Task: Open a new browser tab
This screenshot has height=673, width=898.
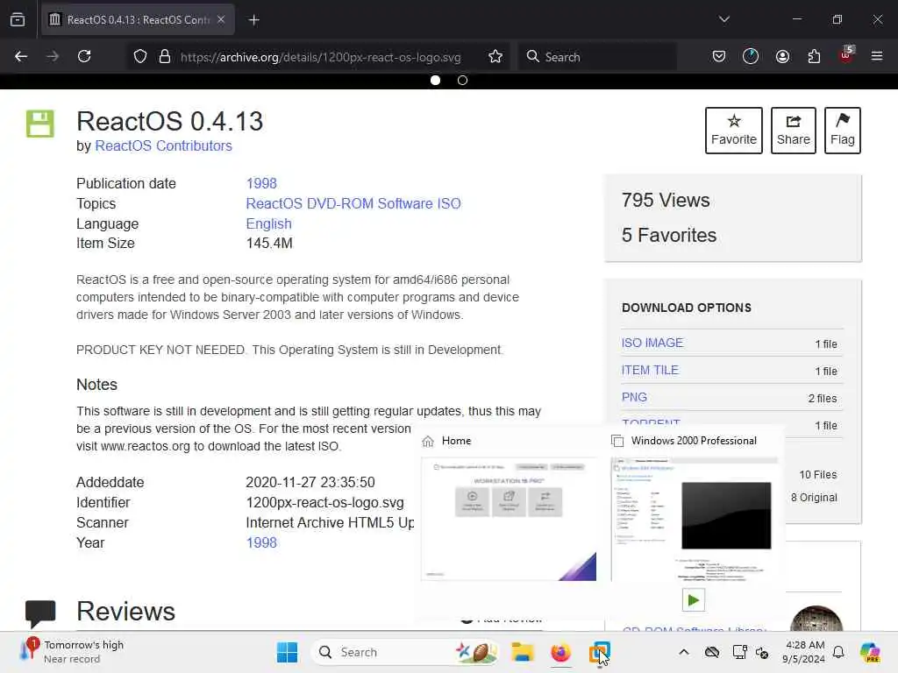Action: [254, 20]
